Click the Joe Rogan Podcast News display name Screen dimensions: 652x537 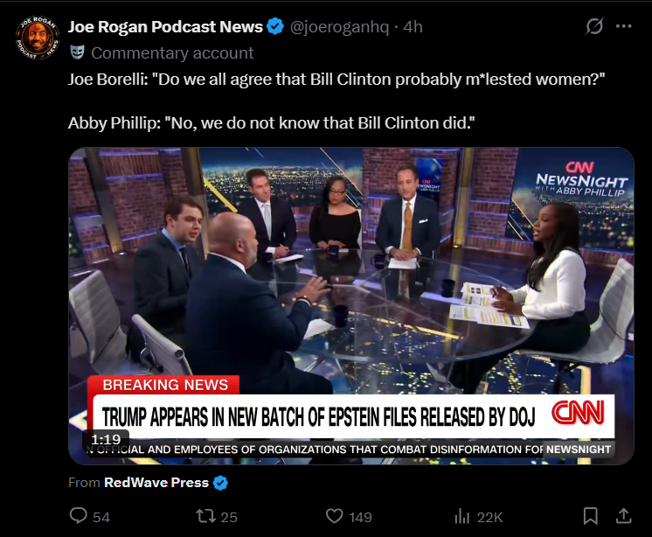click(x=165, y=26)
